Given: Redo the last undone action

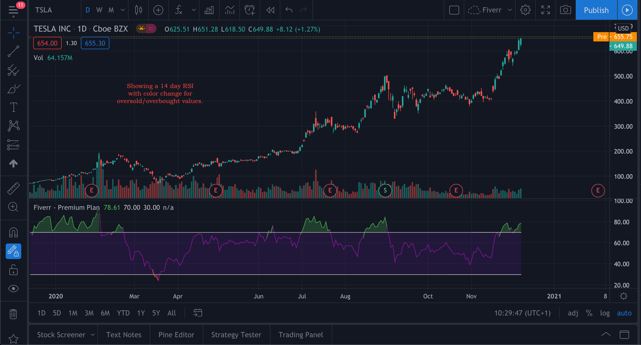Looking at the screenshot, I should coord(303,10).
